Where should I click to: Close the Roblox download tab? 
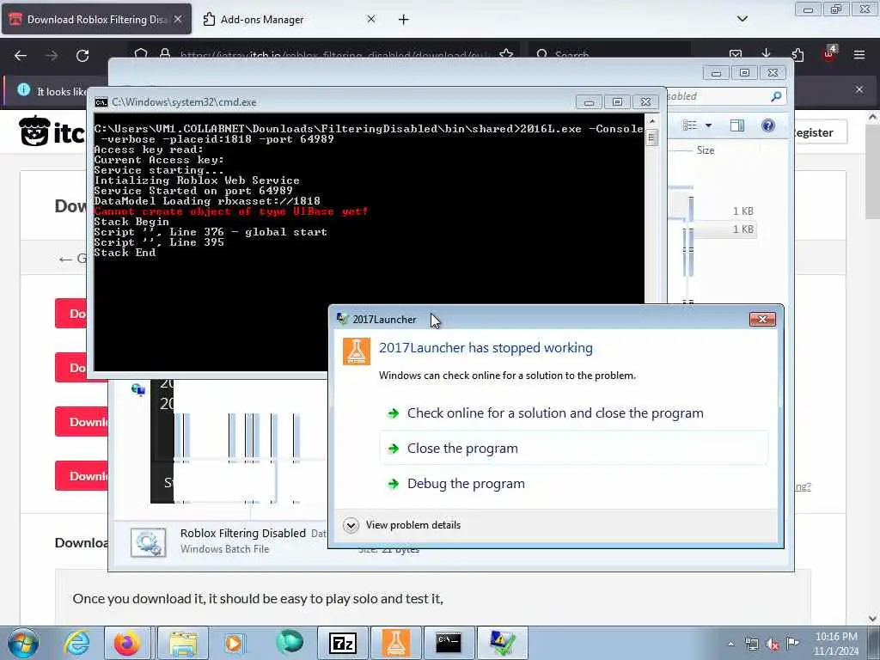pos(178,19)
